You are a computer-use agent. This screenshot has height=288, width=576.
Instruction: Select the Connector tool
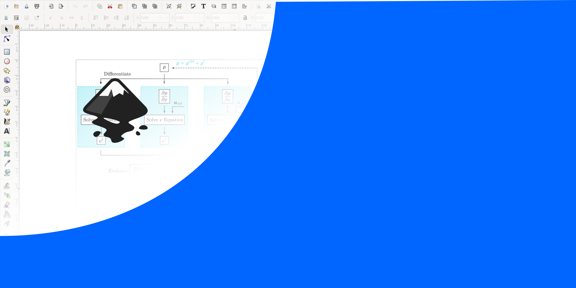pos(7,214)
